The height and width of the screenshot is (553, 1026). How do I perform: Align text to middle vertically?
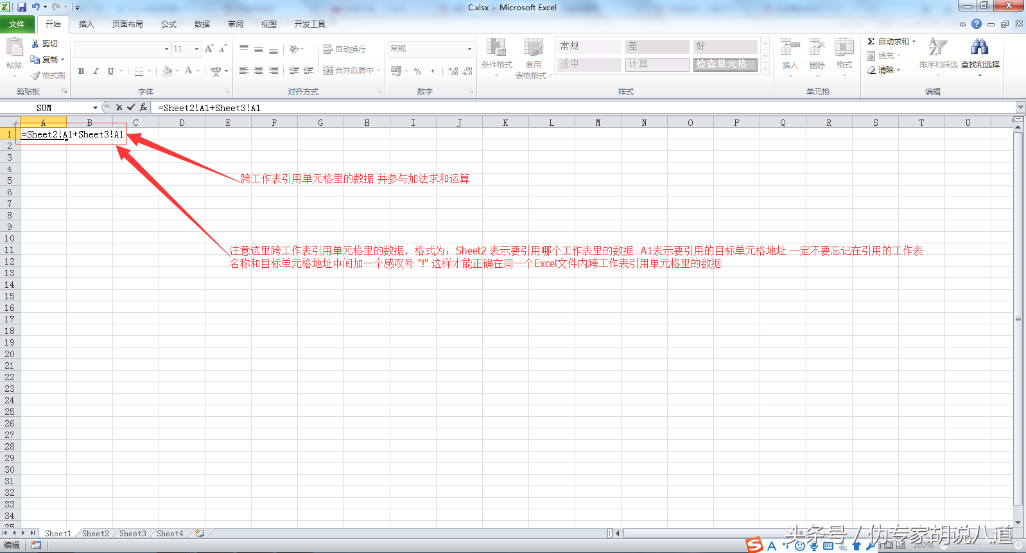259,49
